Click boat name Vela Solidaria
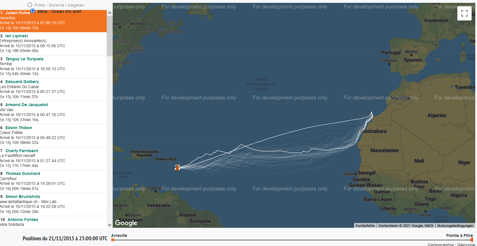477x246 pixels. point(12,224)
